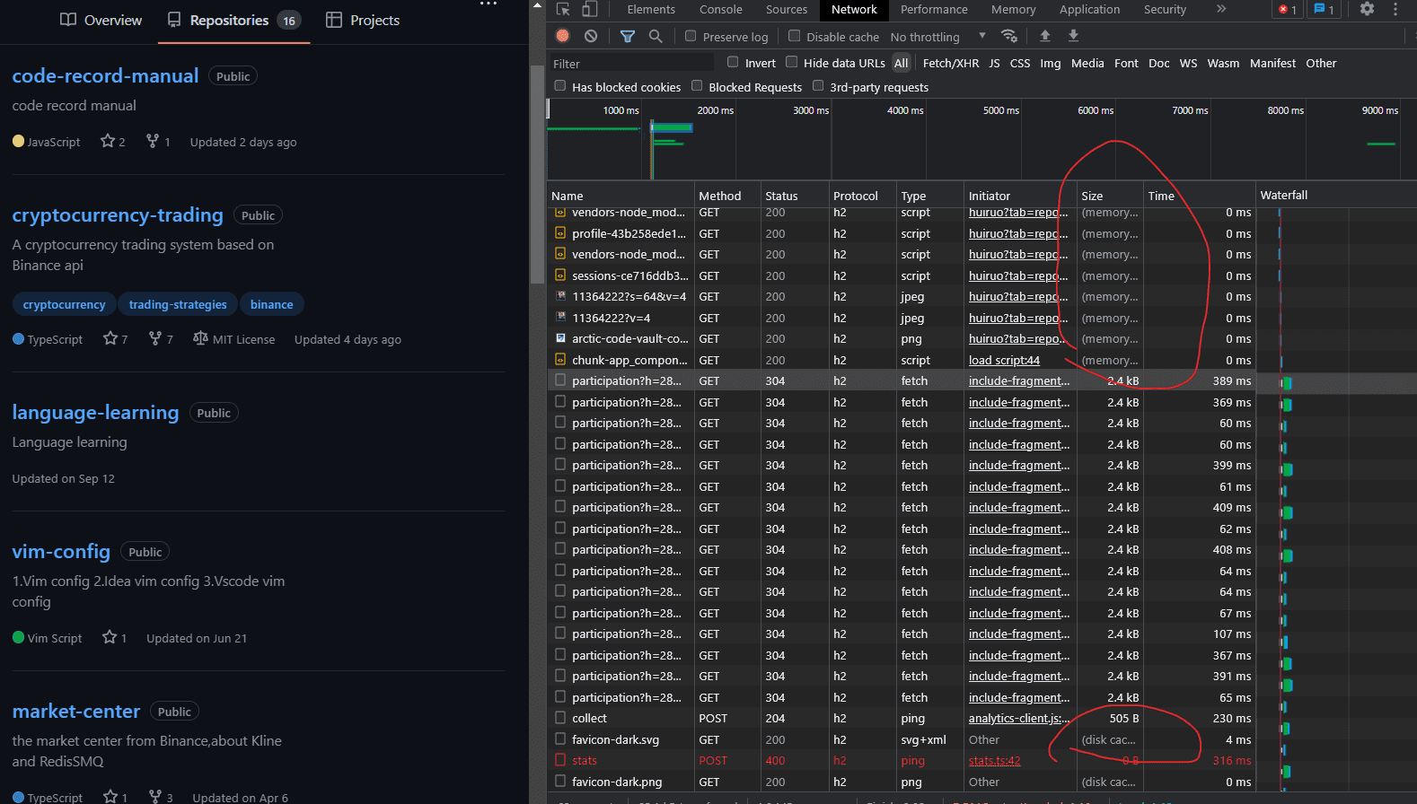Open DevTools settings gear
Viewport: 1417px width, 804px height.
[1367, 9]
